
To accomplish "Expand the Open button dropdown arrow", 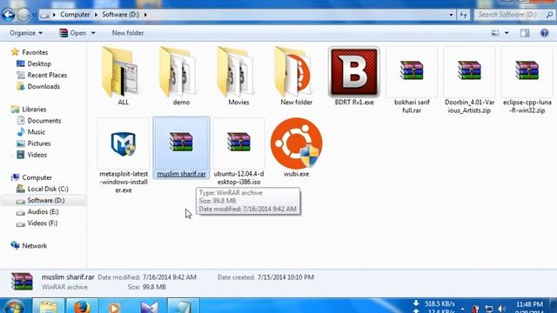I will (93, 33).
